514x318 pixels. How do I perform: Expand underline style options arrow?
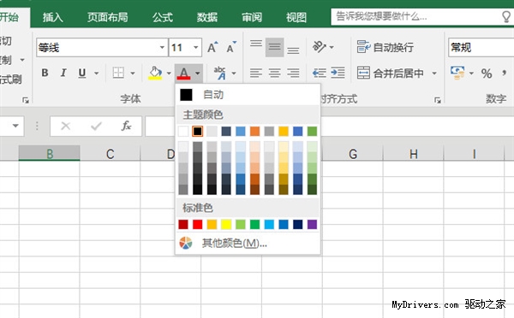[x=96, y=73]
